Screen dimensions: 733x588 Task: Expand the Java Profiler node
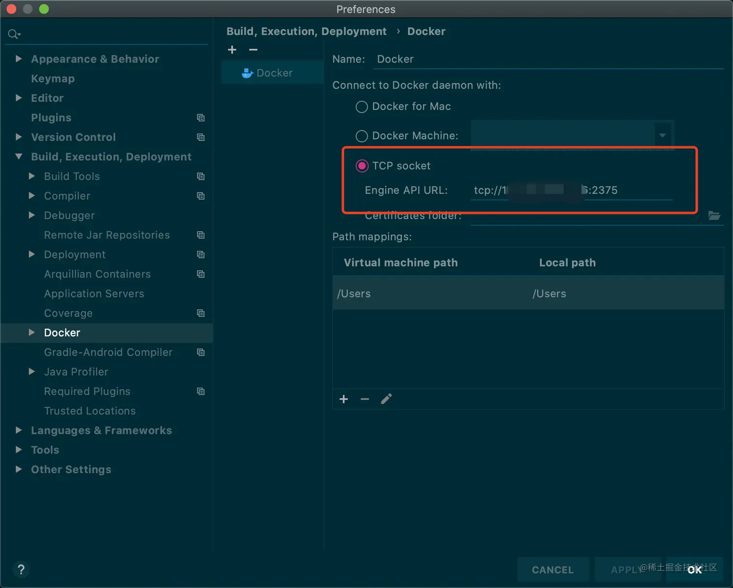(x=32, y=372)
